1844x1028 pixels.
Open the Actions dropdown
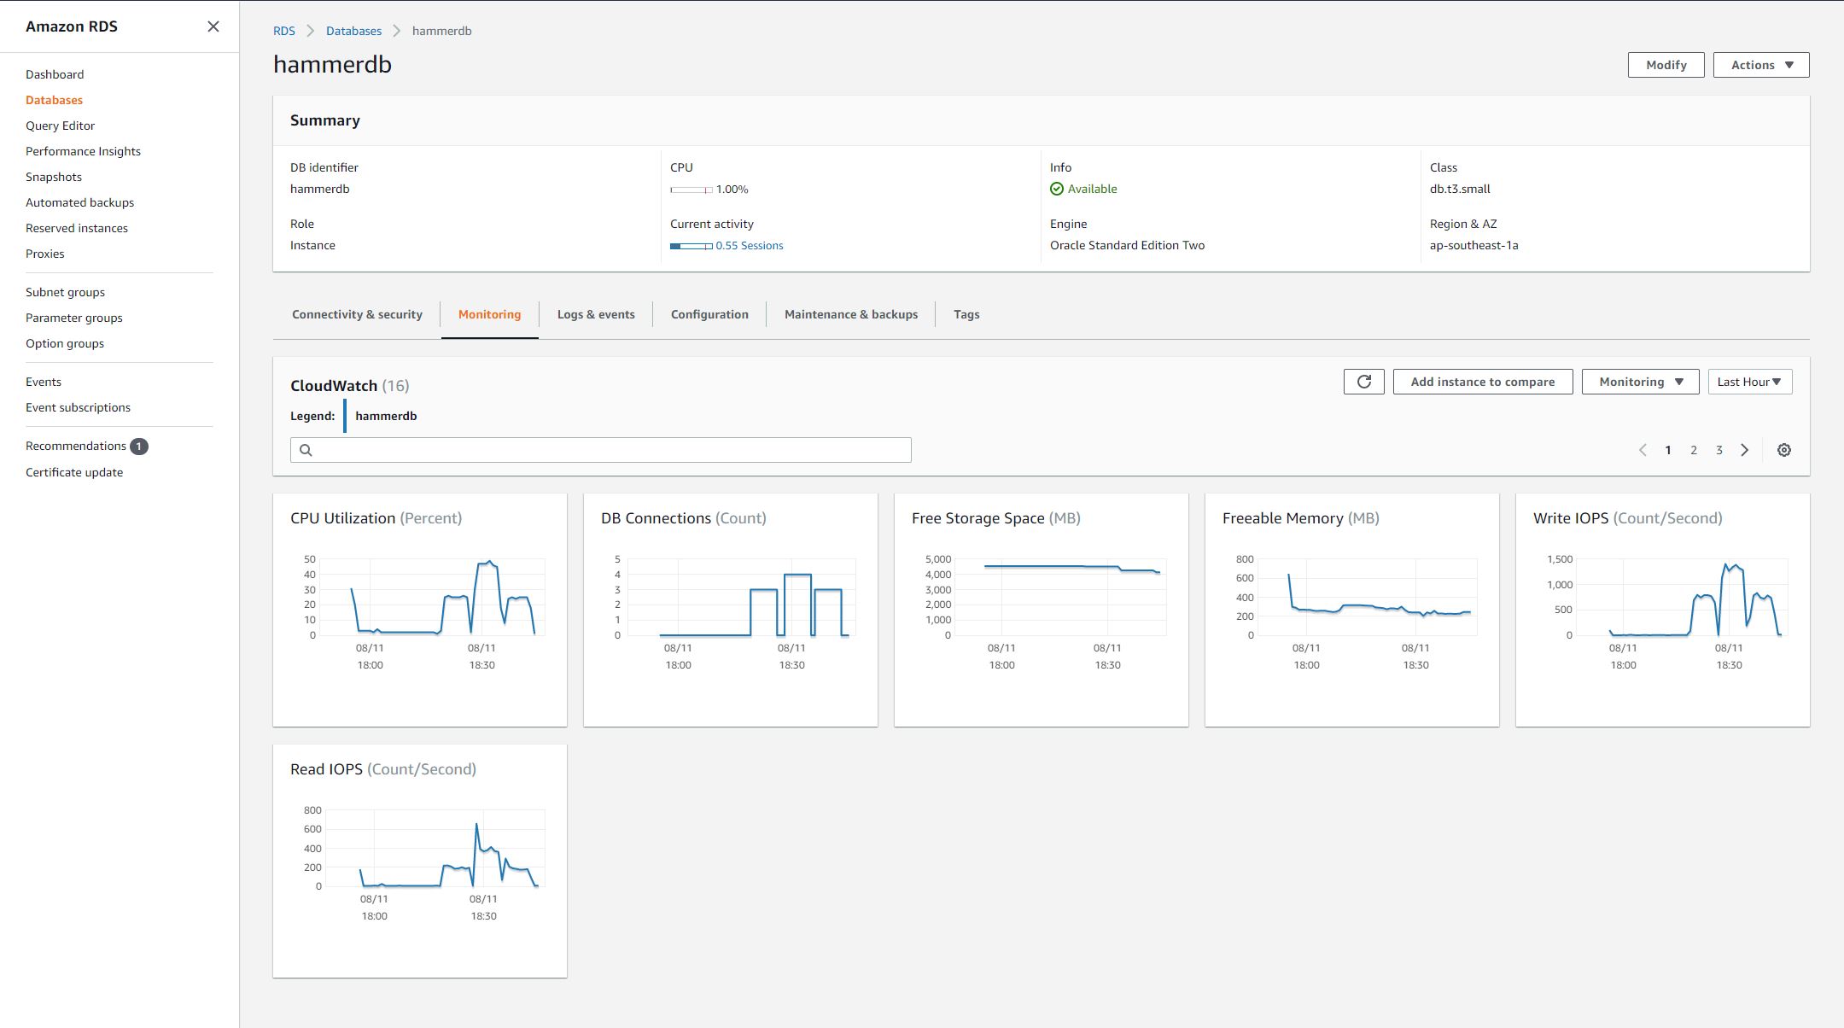pyautogui.click(x=1760, y=65)
